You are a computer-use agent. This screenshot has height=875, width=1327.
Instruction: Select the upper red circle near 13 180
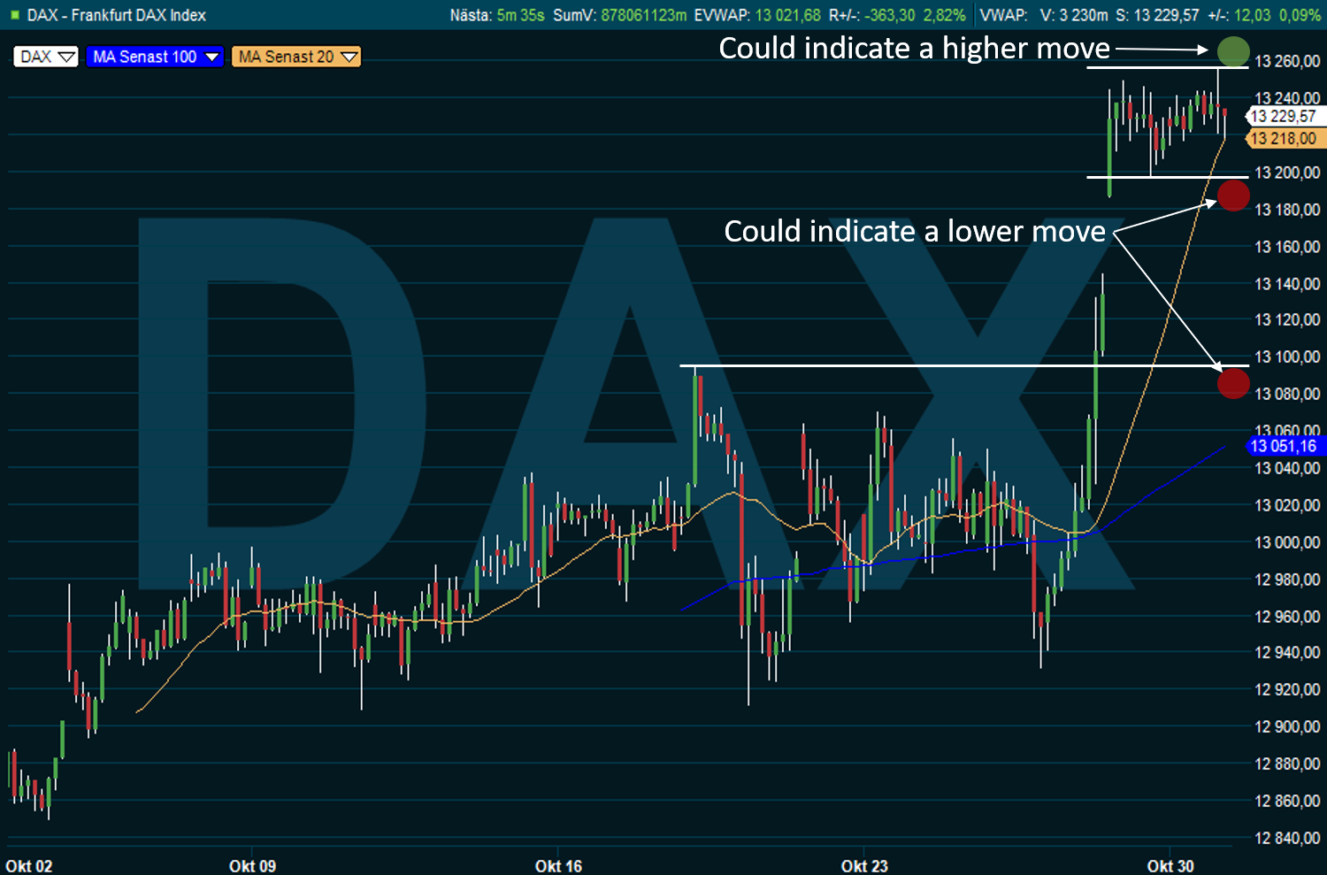1233,195
